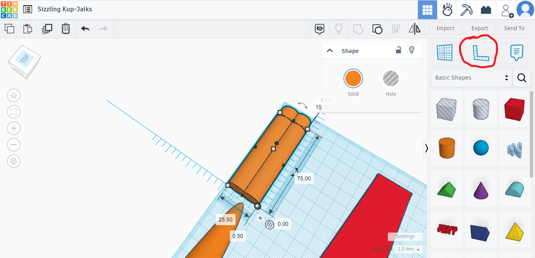Click the Import button

pyautogui.click(x=445, y=28)
